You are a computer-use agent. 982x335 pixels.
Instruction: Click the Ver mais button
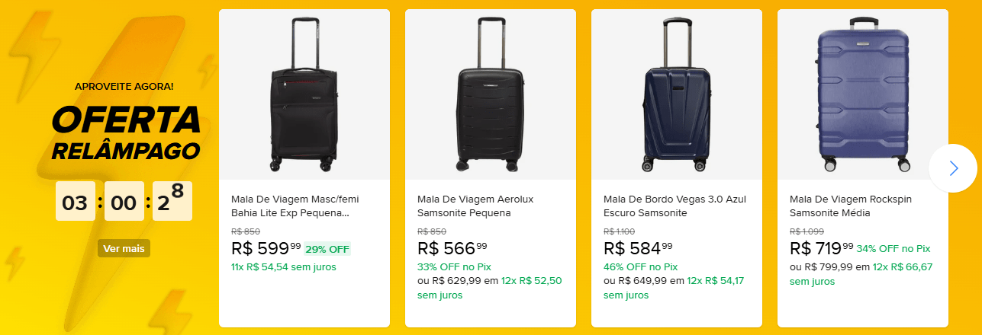(x=124, y=248)
